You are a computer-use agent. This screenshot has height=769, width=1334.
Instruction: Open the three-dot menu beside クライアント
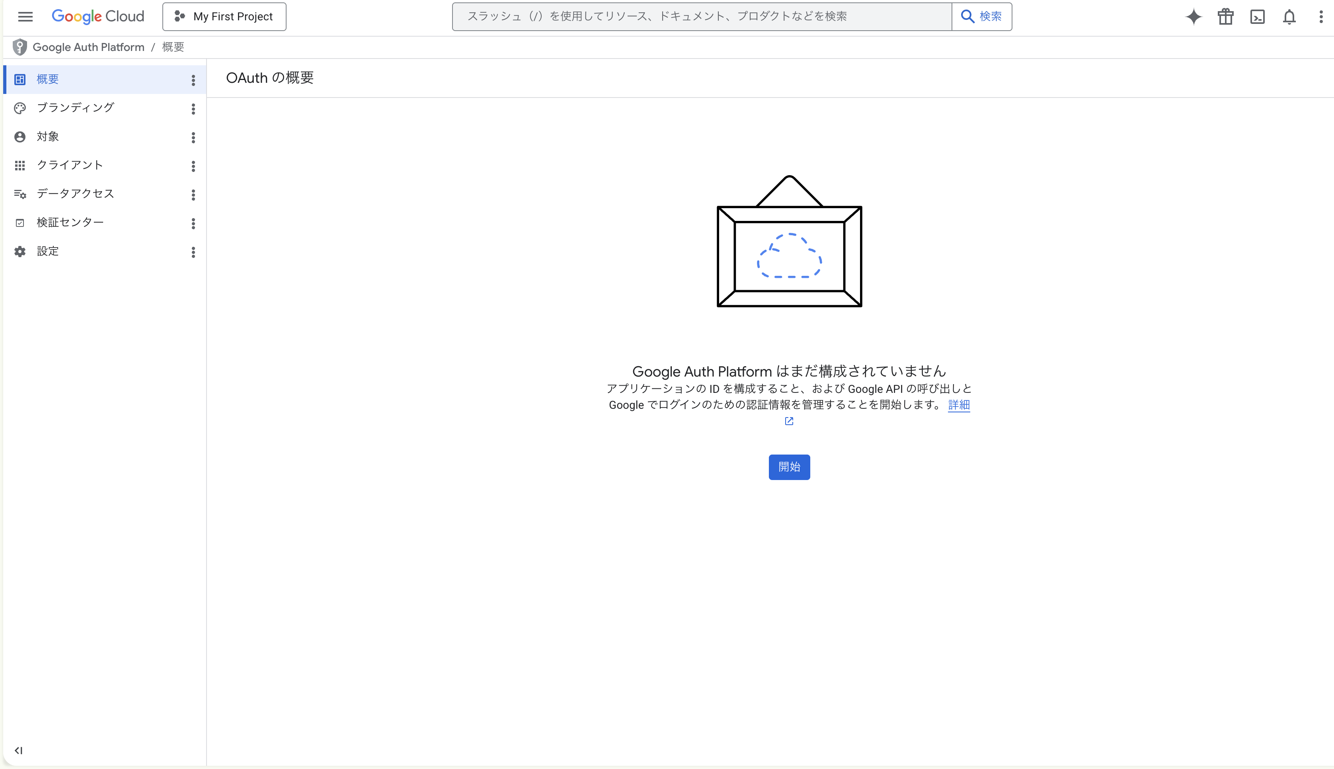point(193,166)
